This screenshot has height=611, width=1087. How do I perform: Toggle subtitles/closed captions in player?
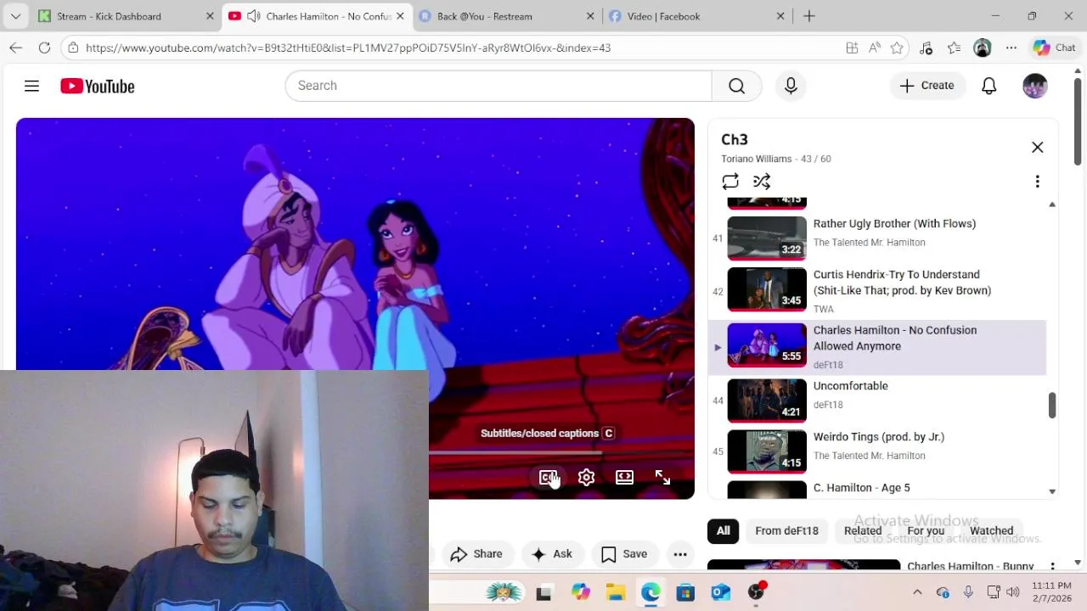pos(549,477)
